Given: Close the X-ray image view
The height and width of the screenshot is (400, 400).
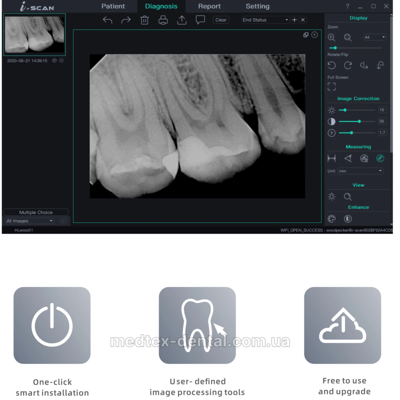Looking at the screenshot, I should click(314, 35).
